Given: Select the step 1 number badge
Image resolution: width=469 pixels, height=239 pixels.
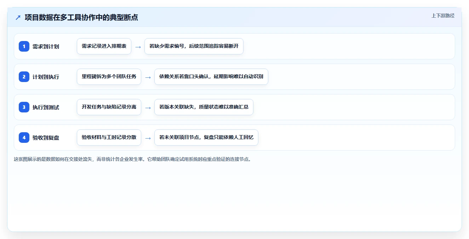Looking at the screenshot, I should click(24, 46).
